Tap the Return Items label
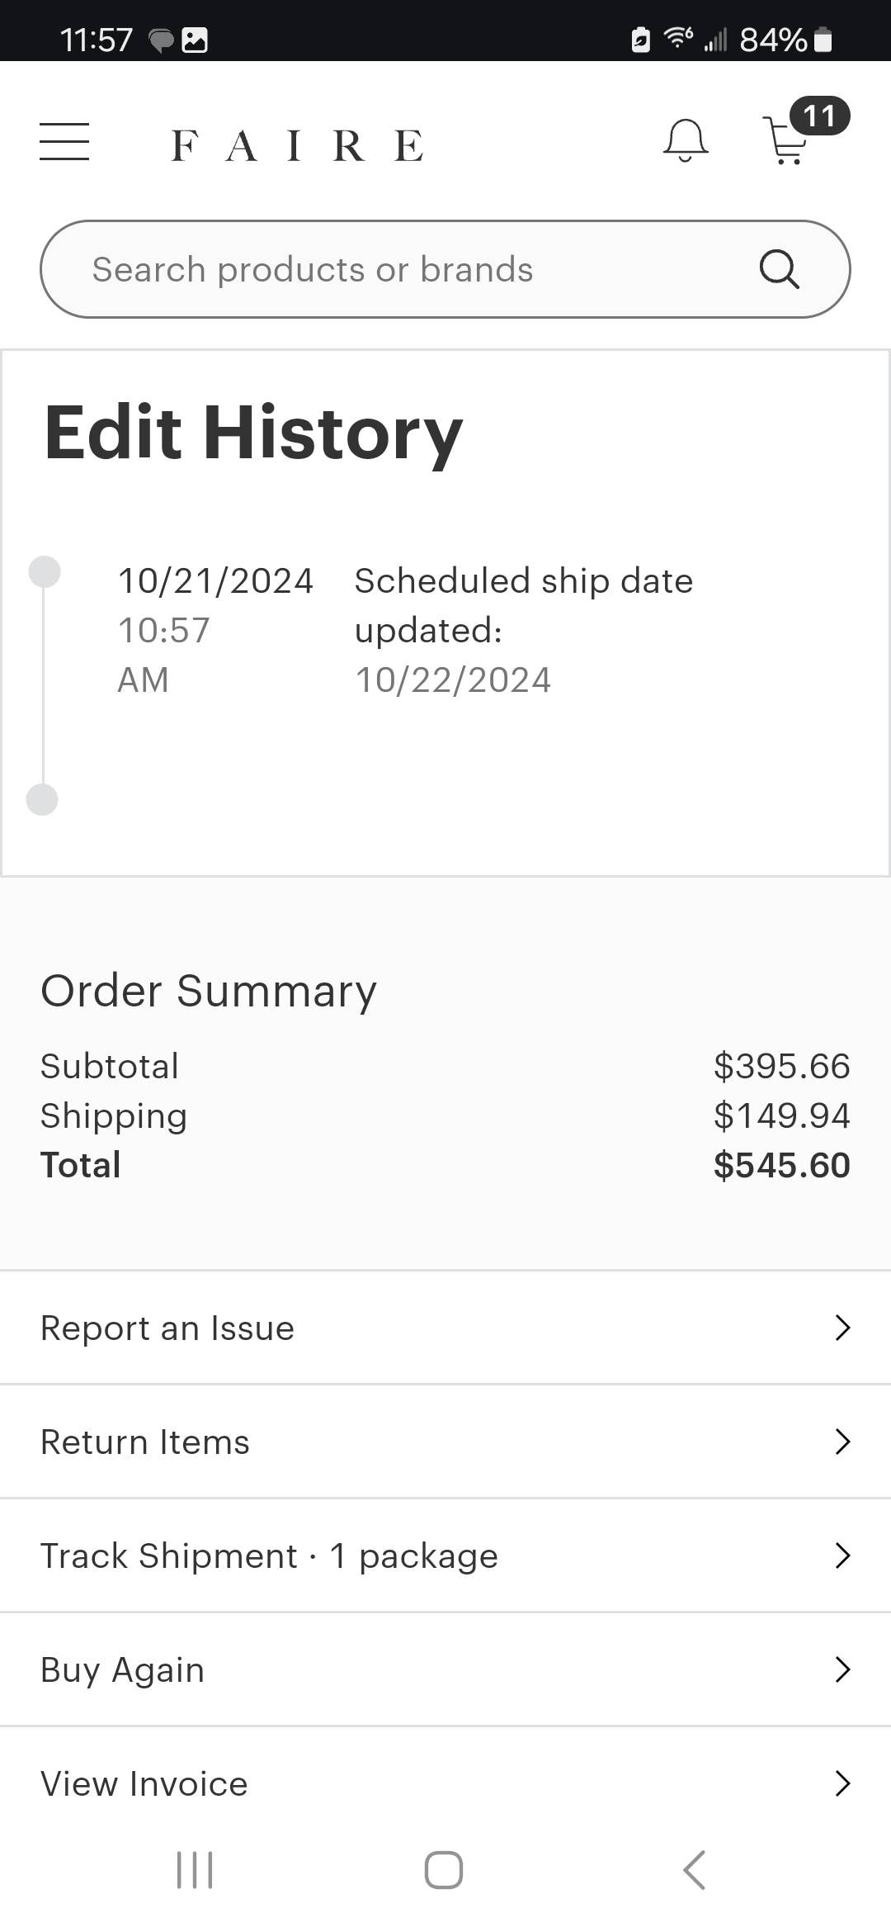Image resolution: width=891 pixels, height=1932 pixels. point(145,1442)
